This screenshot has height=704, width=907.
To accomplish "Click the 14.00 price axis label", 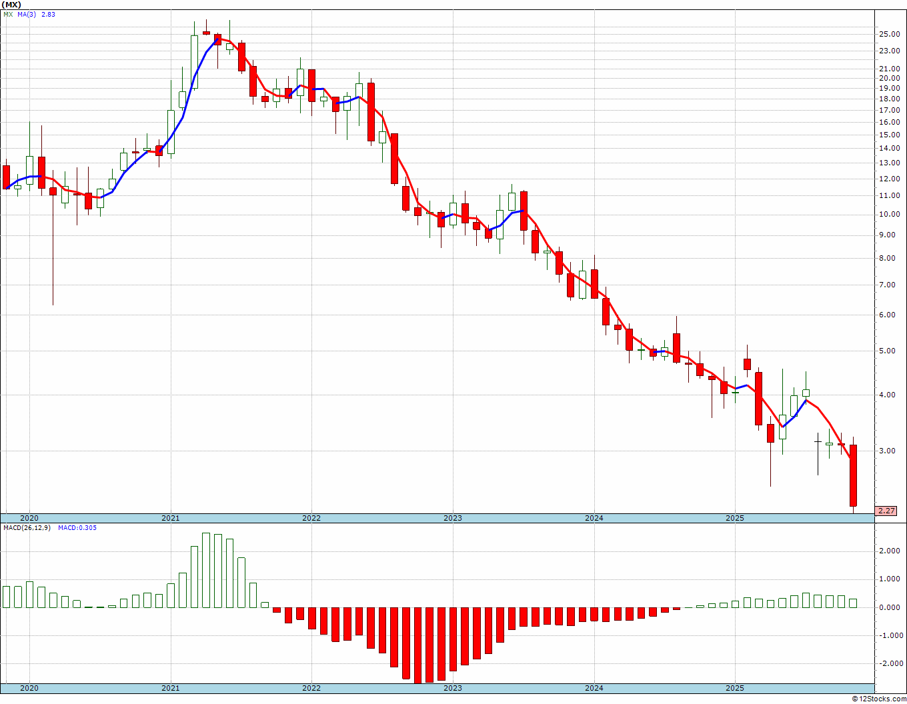I will pos(889,148).
